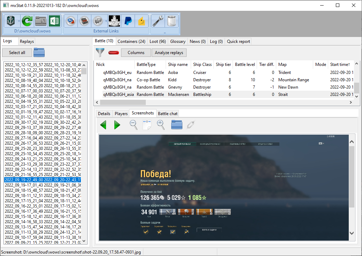Select the qMBQx8GH_eu Aoba battle row

click(x=224, y=73)
